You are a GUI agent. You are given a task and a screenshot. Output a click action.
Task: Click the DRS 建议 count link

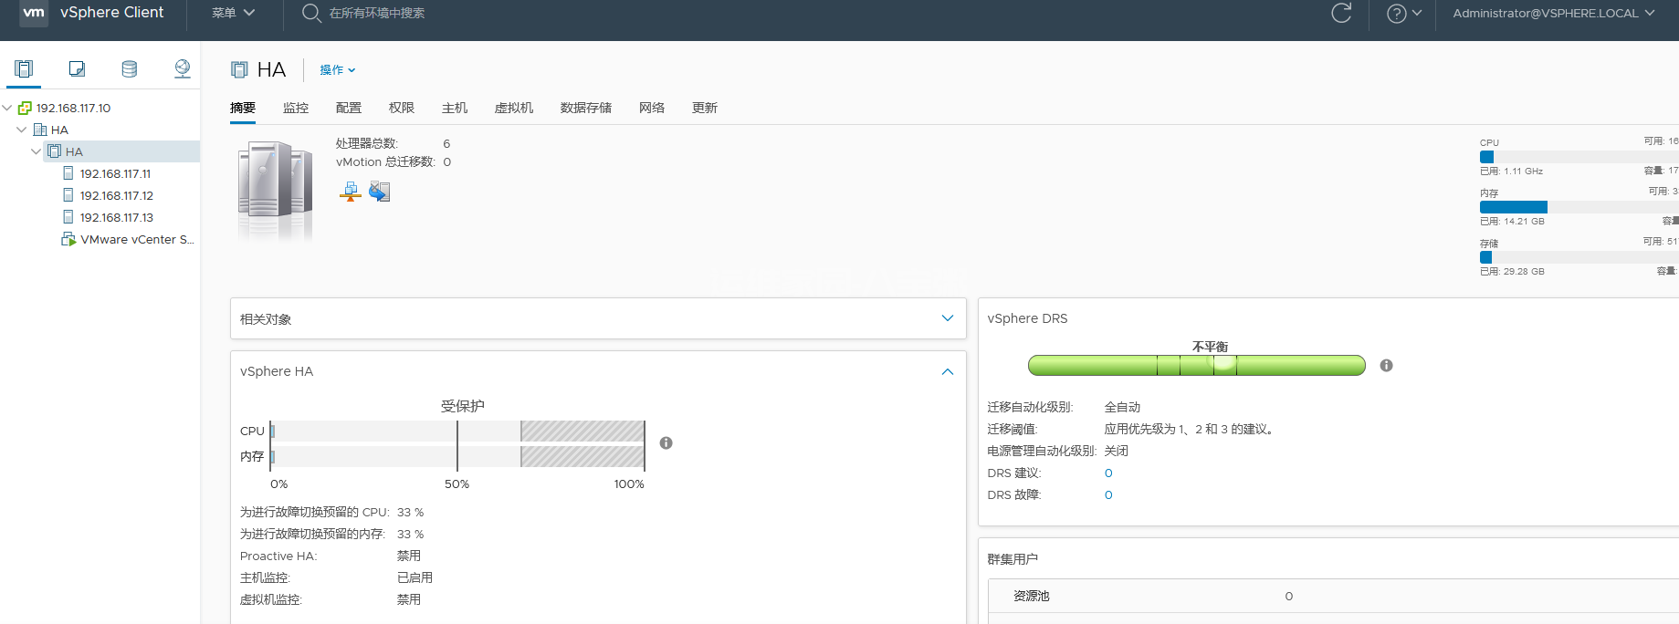click(x=1108, y=473)
